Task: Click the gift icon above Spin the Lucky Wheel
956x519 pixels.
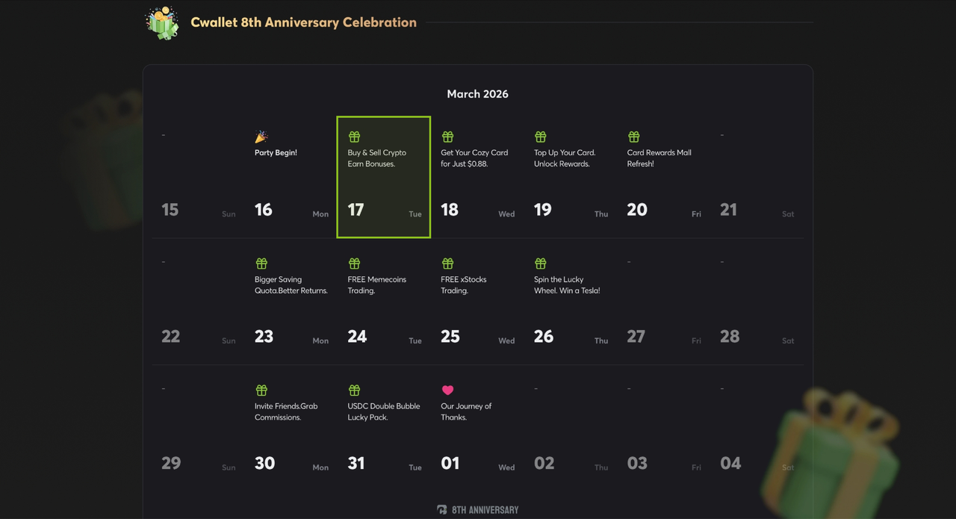Action: click(540, 264)
